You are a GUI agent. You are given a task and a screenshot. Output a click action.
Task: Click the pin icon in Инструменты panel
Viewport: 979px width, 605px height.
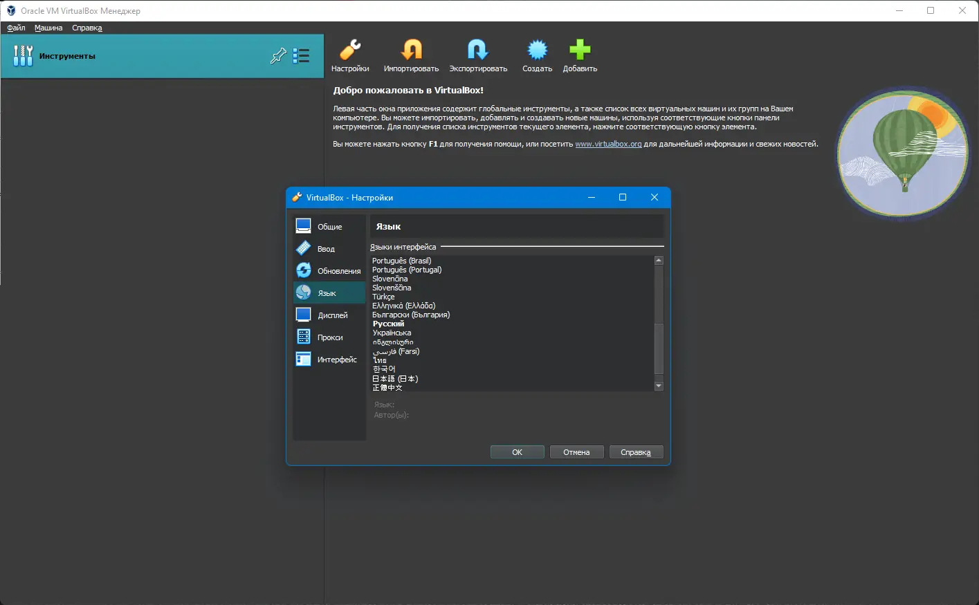(278, 56)
